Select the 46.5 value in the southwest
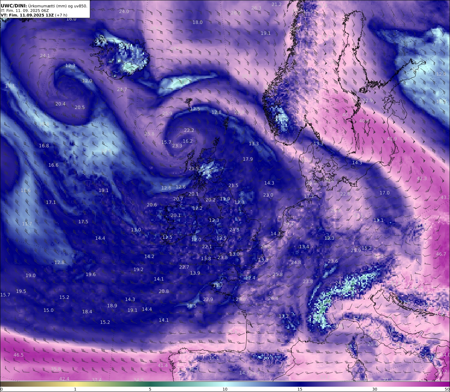The image size is (450, 392). (19, 355)
